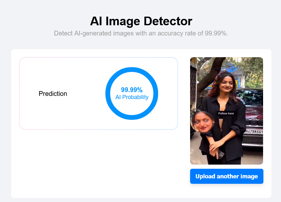The height and width of the screenshot is (202, 281).
Task: Click the AI Image Detector heading
Action: [141, 21]
